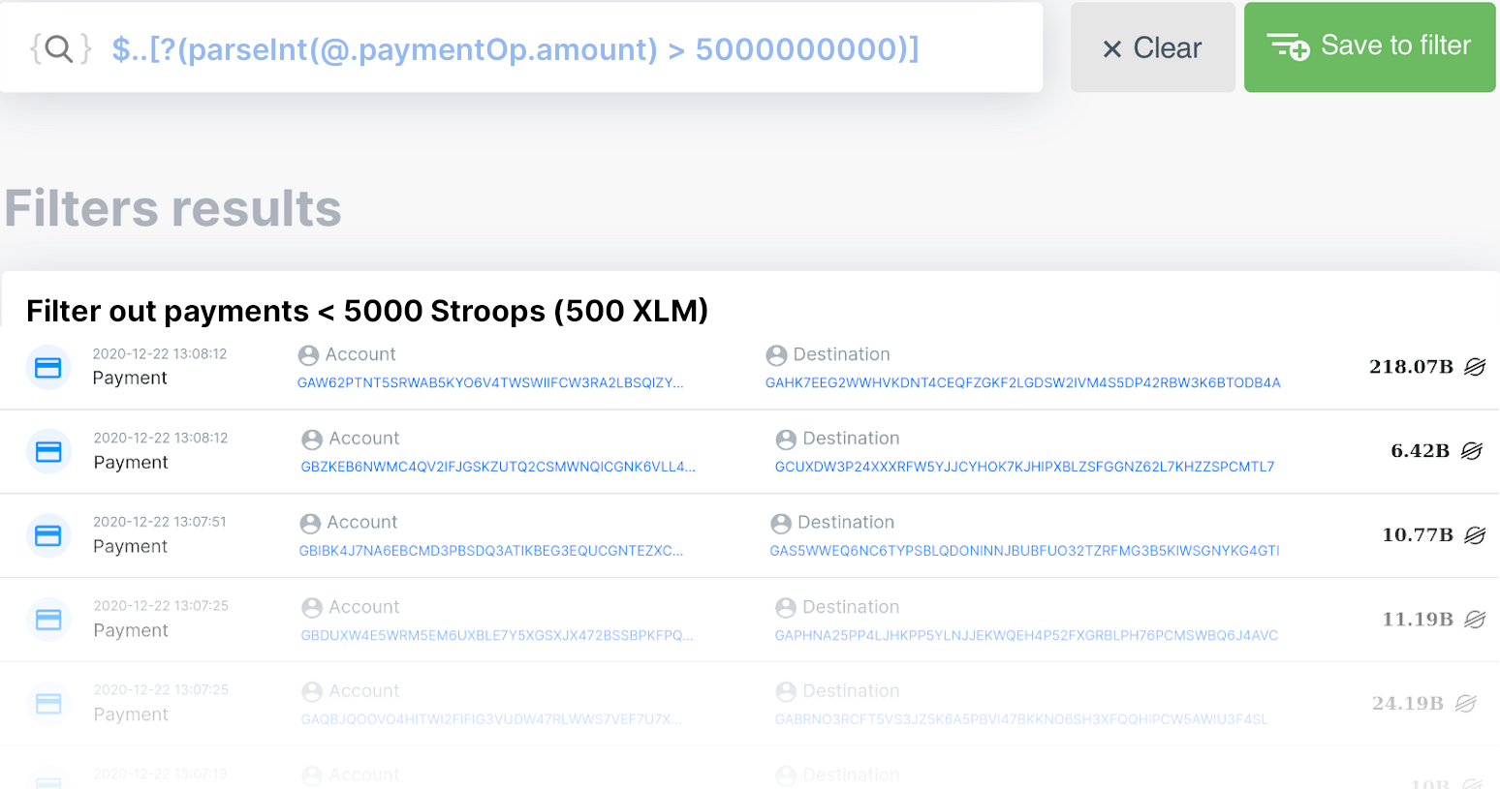The width and height of the screenshot is (1500, 789).
Task: Click the Clear button
Action: click(x=1152, y=48)
